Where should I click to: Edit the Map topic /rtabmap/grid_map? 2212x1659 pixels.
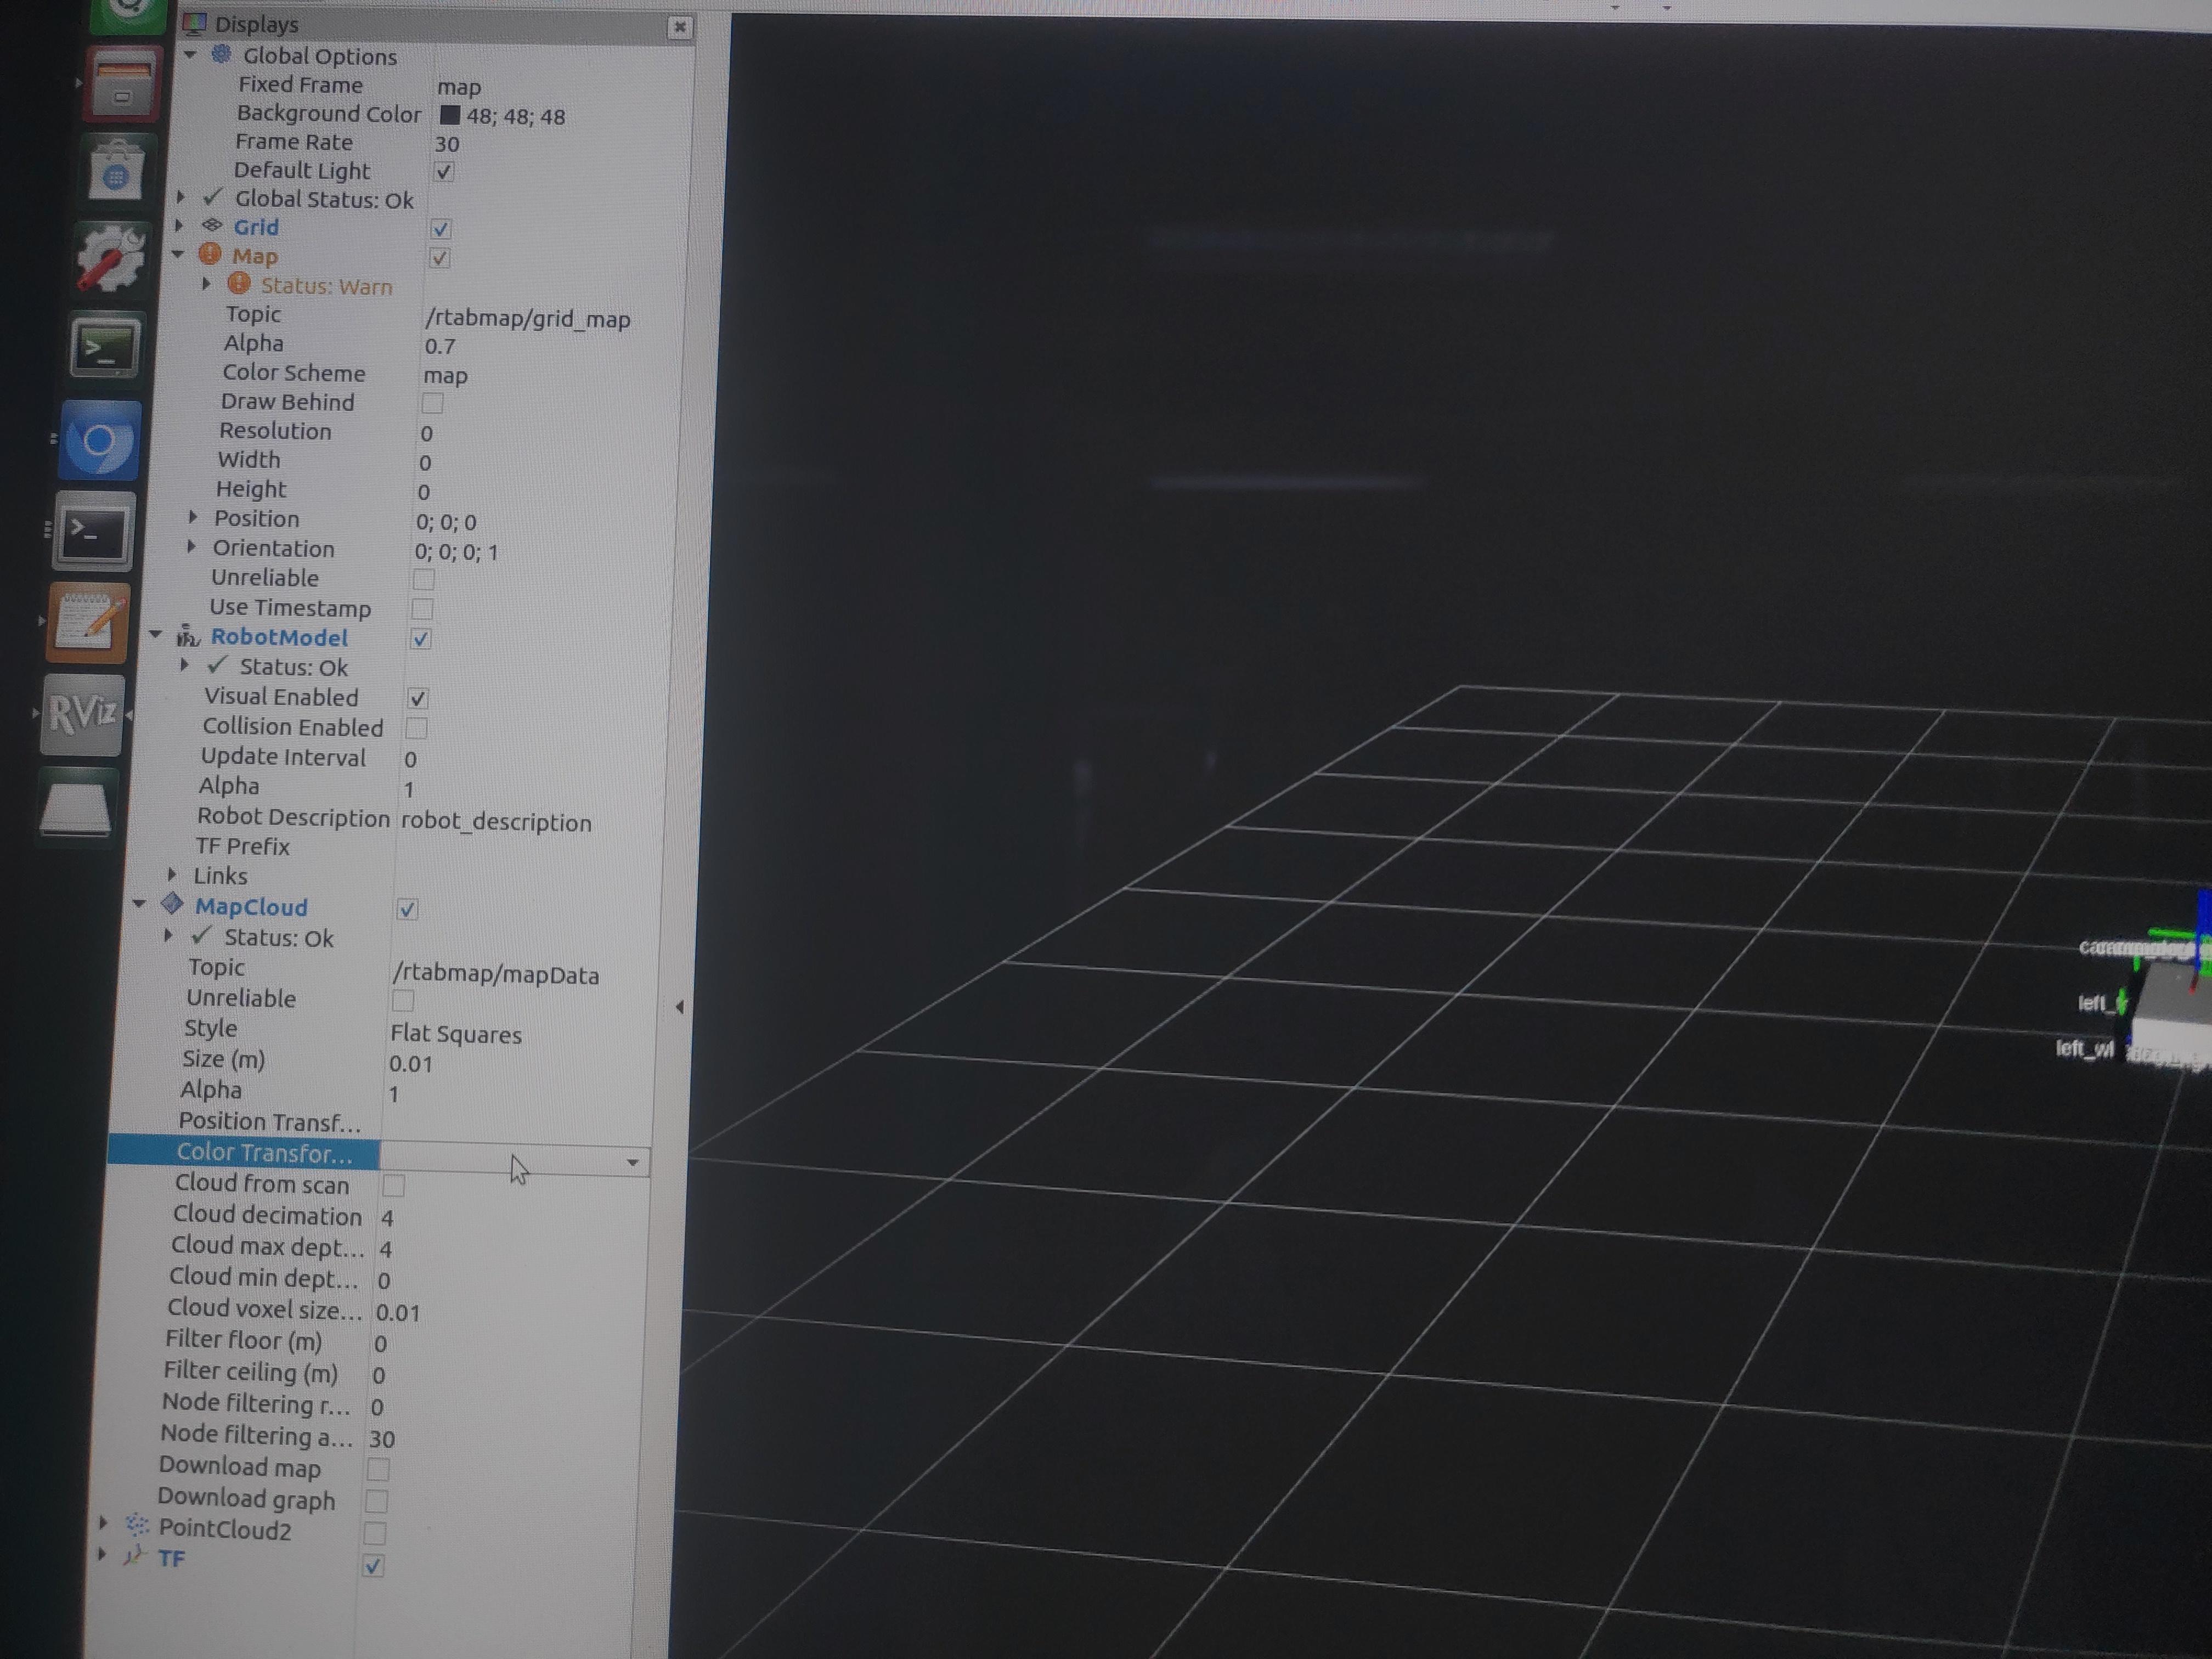(x=527, y=319)
